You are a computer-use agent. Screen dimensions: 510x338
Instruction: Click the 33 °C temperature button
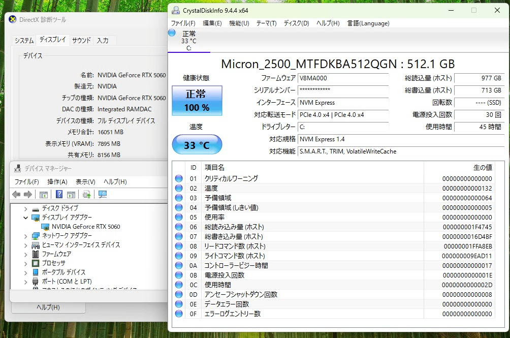pyautogui.click(x=197, y=144)
